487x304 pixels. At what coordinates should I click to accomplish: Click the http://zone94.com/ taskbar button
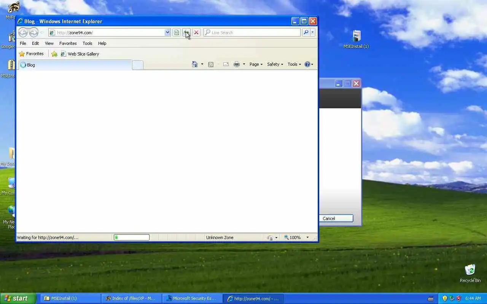[x=254, y=298]
